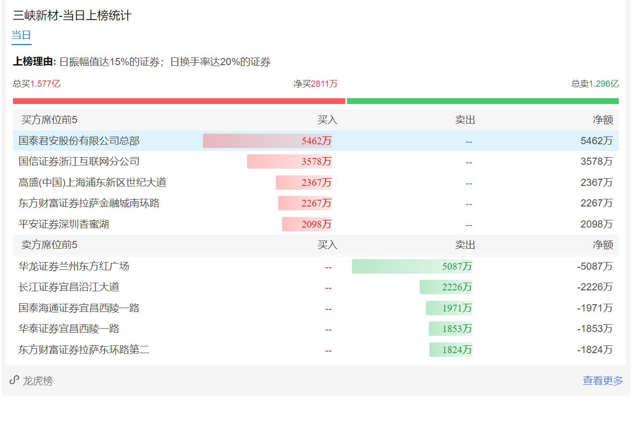Click the 5462万 buy amount bar
This screenshot has width=638, height=424.
[267, 141]
